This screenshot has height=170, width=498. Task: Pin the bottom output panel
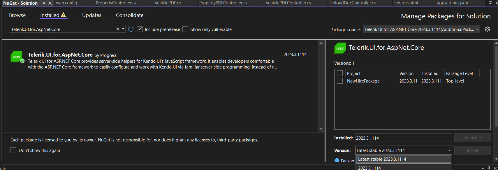tap(489, 168)
